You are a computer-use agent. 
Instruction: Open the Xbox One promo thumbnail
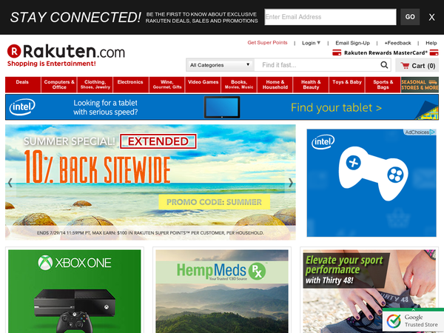pyautogui.click(x=75, y=291)
